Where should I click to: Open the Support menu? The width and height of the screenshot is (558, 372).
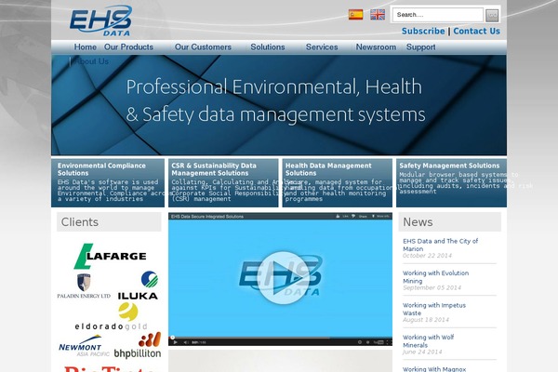tap(420, 47)
